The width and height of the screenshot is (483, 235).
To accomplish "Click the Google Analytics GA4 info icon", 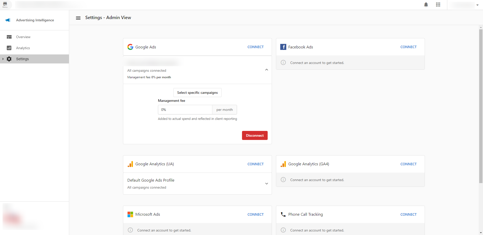I will point(283,180).
